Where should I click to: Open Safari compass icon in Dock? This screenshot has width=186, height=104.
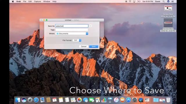36,100
